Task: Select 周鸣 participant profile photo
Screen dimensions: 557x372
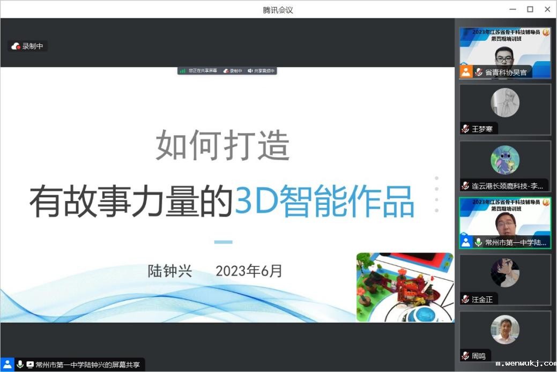Action: (504, 329)
